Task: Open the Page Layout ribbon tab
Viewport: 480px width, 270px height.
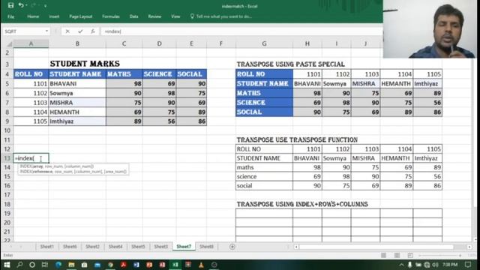Action: [80, 16]
